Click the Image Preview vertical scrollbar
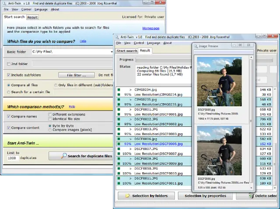280x209 pixels. click(251, 122)
